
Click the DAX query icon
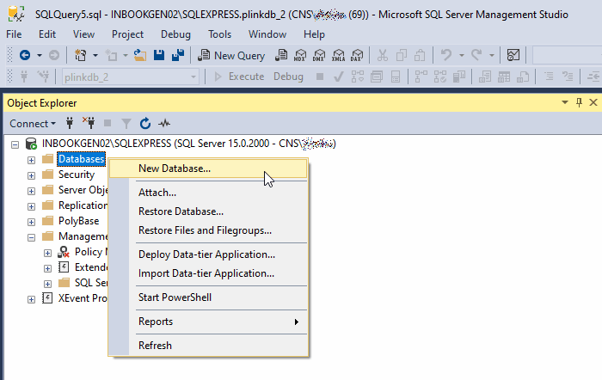[357, 56]
